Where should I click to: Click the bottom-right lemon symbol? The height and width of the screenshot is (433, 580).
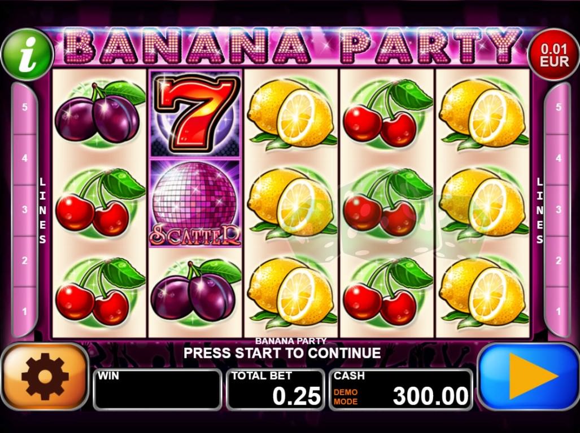(483, 291)
